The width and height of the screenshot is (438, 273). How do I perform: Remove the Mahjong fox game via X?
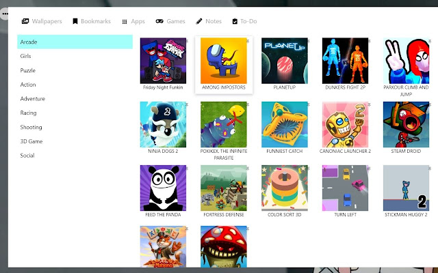pos(187,229)
